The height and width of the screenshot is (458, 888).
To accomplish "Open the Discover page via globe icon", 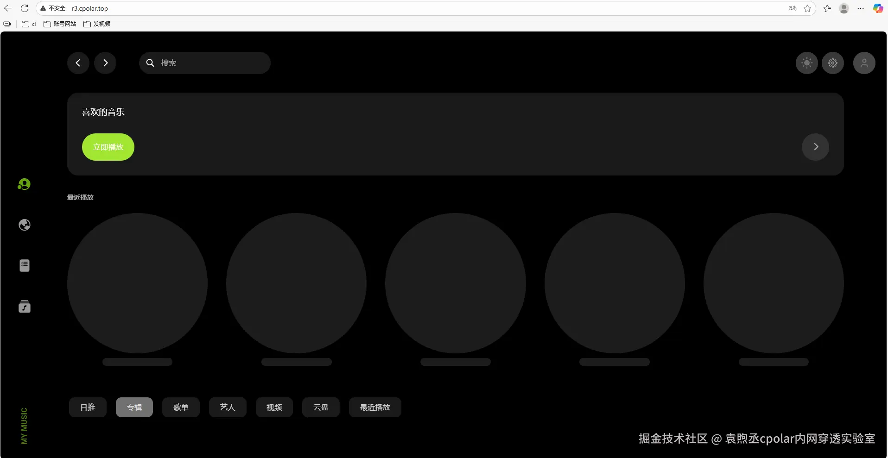I will [24, 225].
